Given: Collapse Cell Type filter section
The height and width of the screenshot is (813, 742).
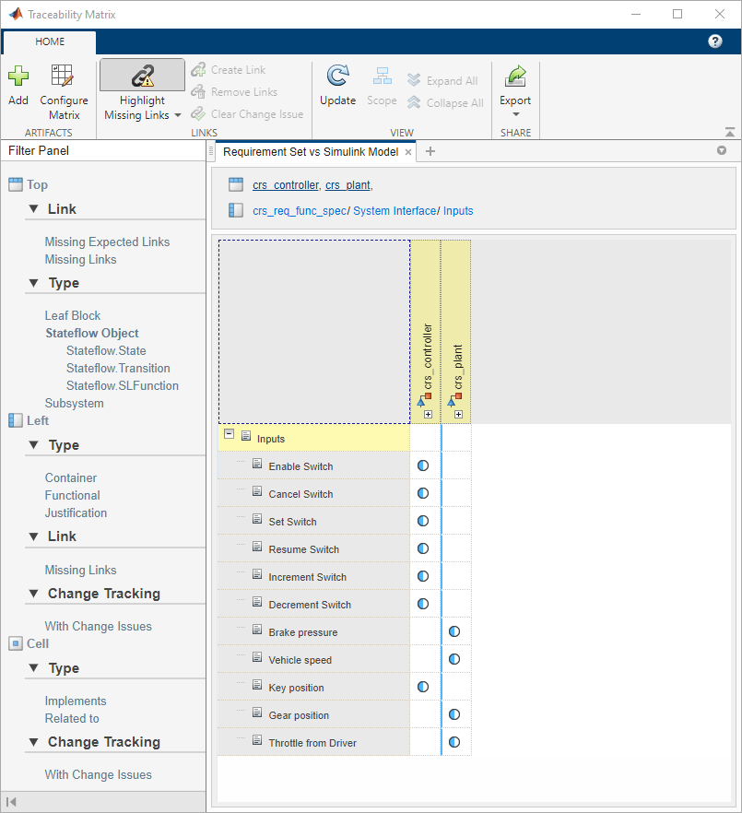Looking at the screenshot, I should [x=34, y=668].
